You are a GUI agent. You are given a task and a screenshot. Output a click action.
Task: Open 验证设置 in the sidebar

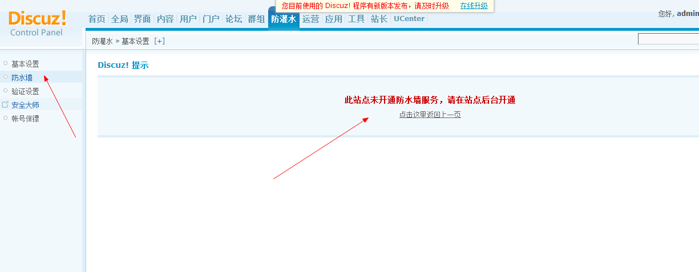pos(26,91)
